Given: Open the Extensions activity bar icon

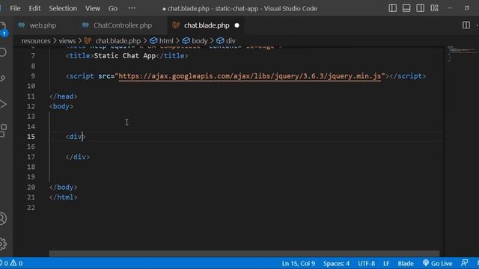Looking at the screenshot, I should 3,131.
